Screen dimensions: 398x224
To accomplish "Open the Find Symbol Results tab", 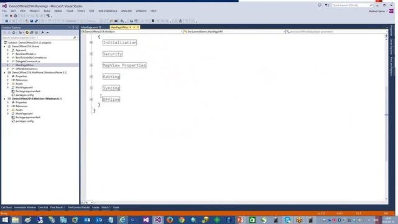I will 79,207.
